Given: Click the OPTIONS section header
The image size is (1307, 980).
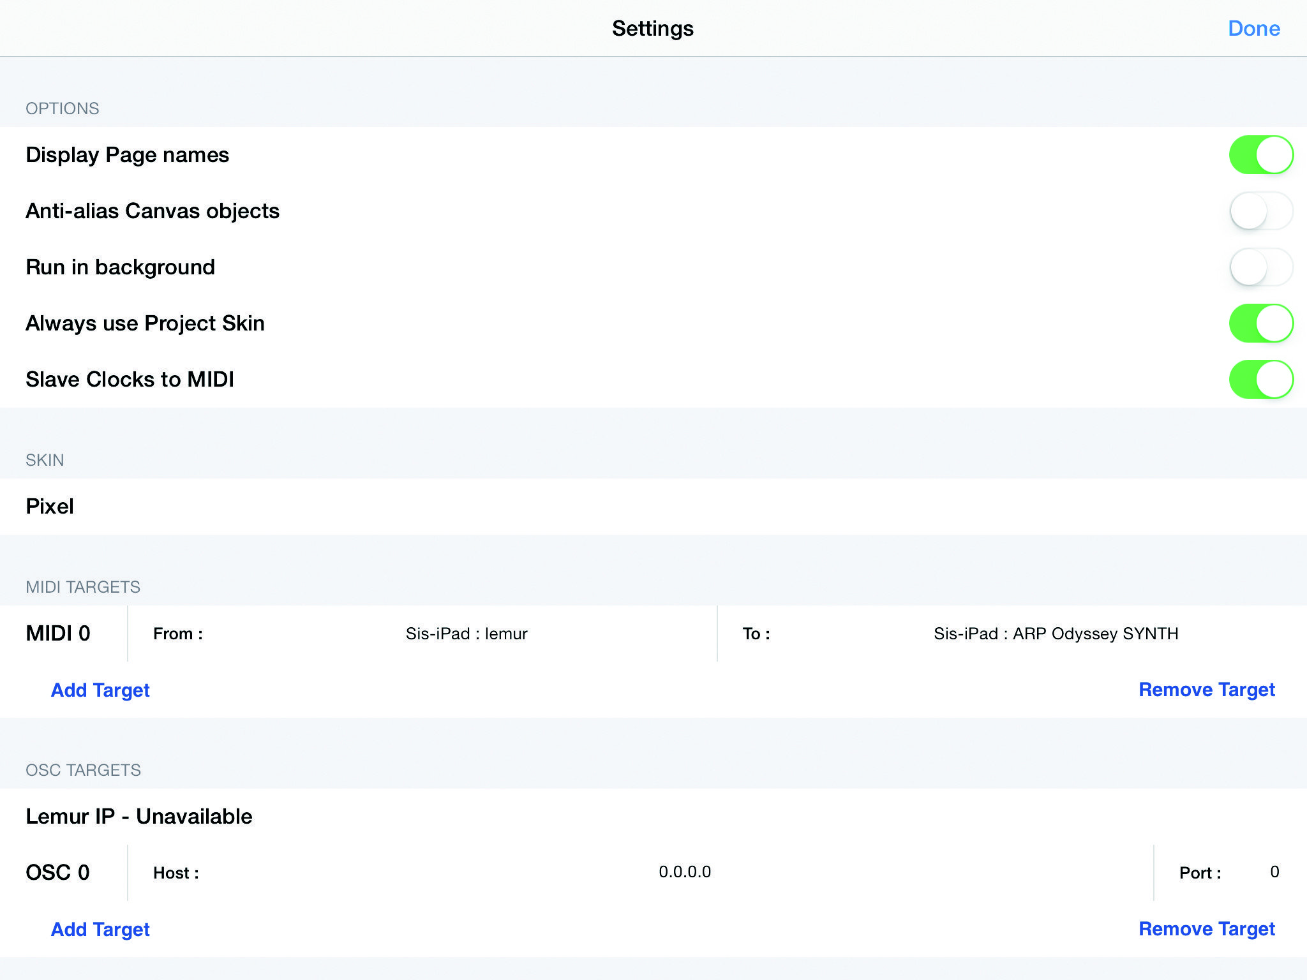Looking at the screenshot, I should click(x=63, y=108).
